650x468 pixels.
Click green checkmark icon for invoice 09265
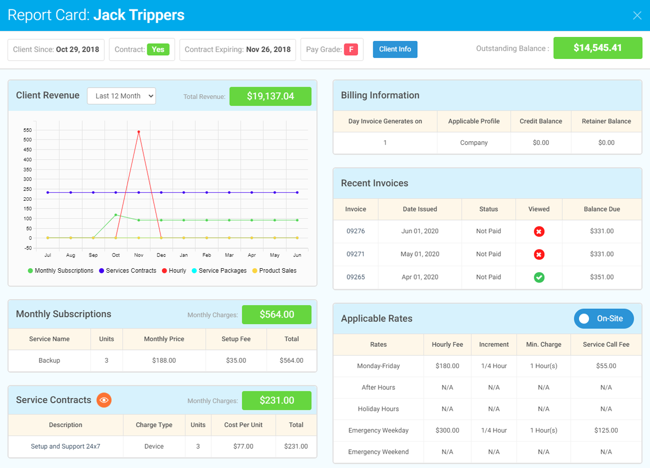point(539,277)
